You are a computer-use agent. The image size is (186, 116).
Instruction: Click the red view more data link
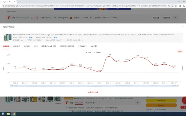click(x=93, y=92)
